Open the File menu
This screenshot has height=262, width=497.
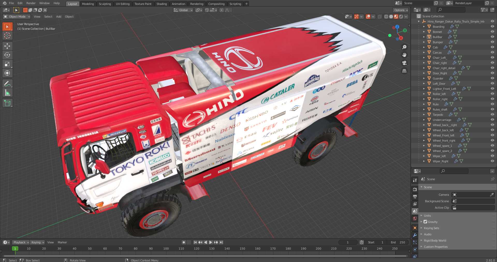[x=11, y=3]
